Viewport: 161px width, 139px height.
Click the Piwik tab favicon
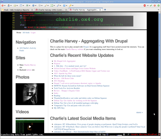click(3, 10)
